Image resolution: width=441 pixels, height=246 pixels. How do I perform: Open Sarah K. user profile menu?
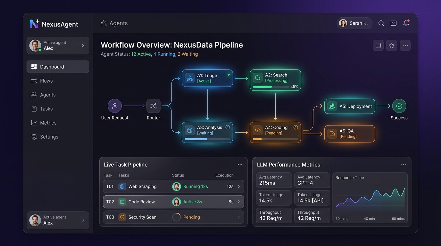point(354,23)
